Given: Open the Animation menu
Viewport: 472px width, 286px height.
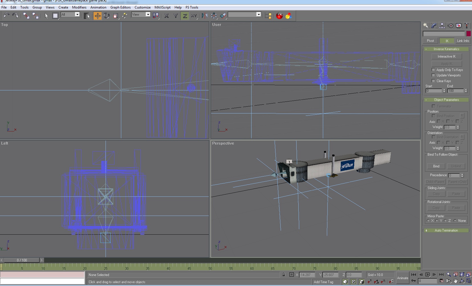Looking at the screenshot, I should tap(98, 7).
